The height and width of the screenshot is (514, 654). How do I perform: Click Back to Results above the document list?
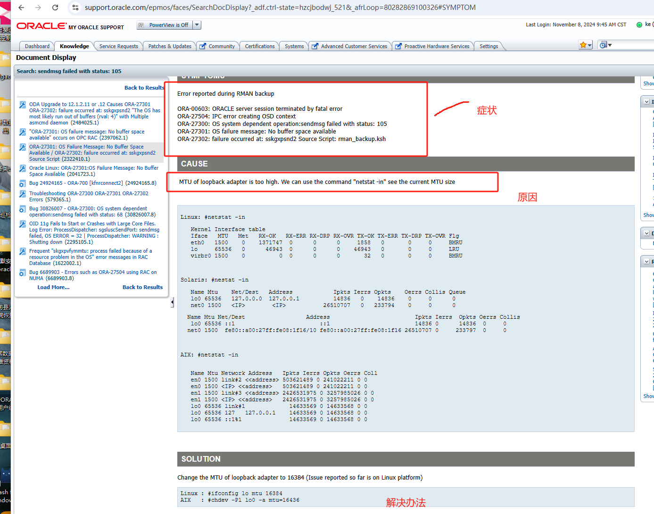click(144, 88)
